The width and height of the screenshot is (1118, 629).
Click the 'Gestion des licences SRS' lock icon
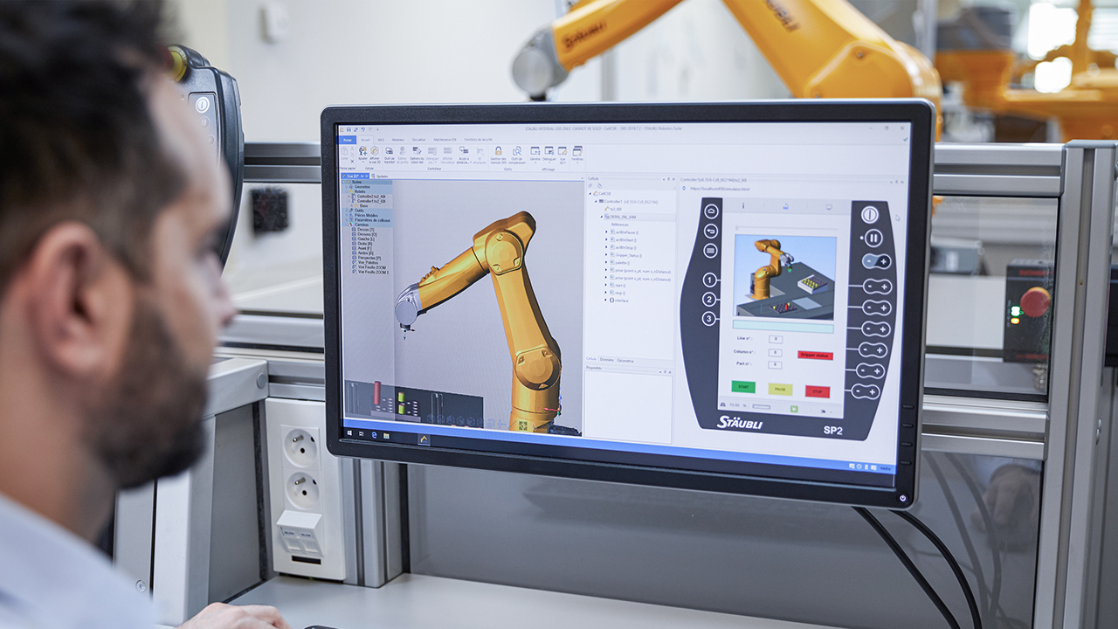coord(498,152)
